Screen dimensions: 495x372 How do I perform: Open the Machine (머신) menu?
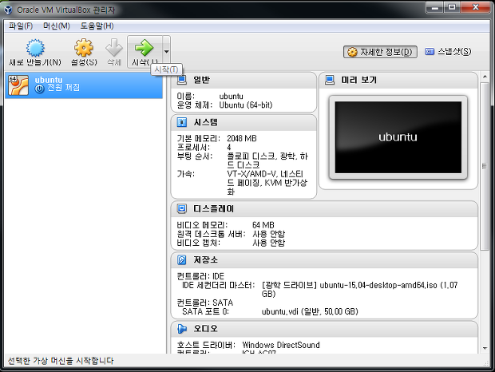57,26
